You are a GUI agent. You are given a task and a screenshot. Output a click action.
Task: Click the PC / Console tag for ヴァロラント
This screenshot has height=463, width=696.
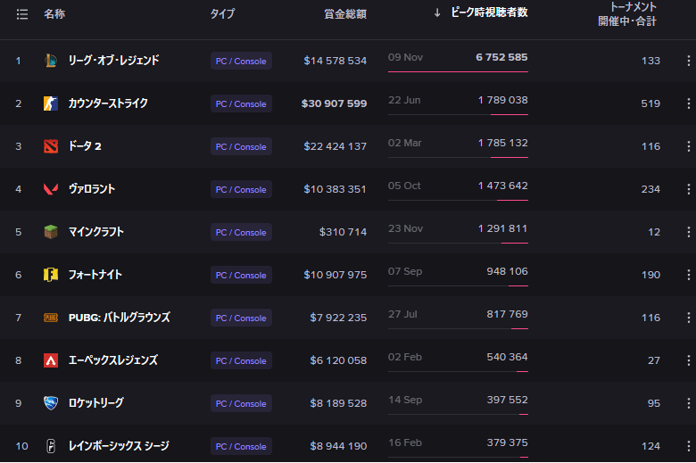[241, 189]
